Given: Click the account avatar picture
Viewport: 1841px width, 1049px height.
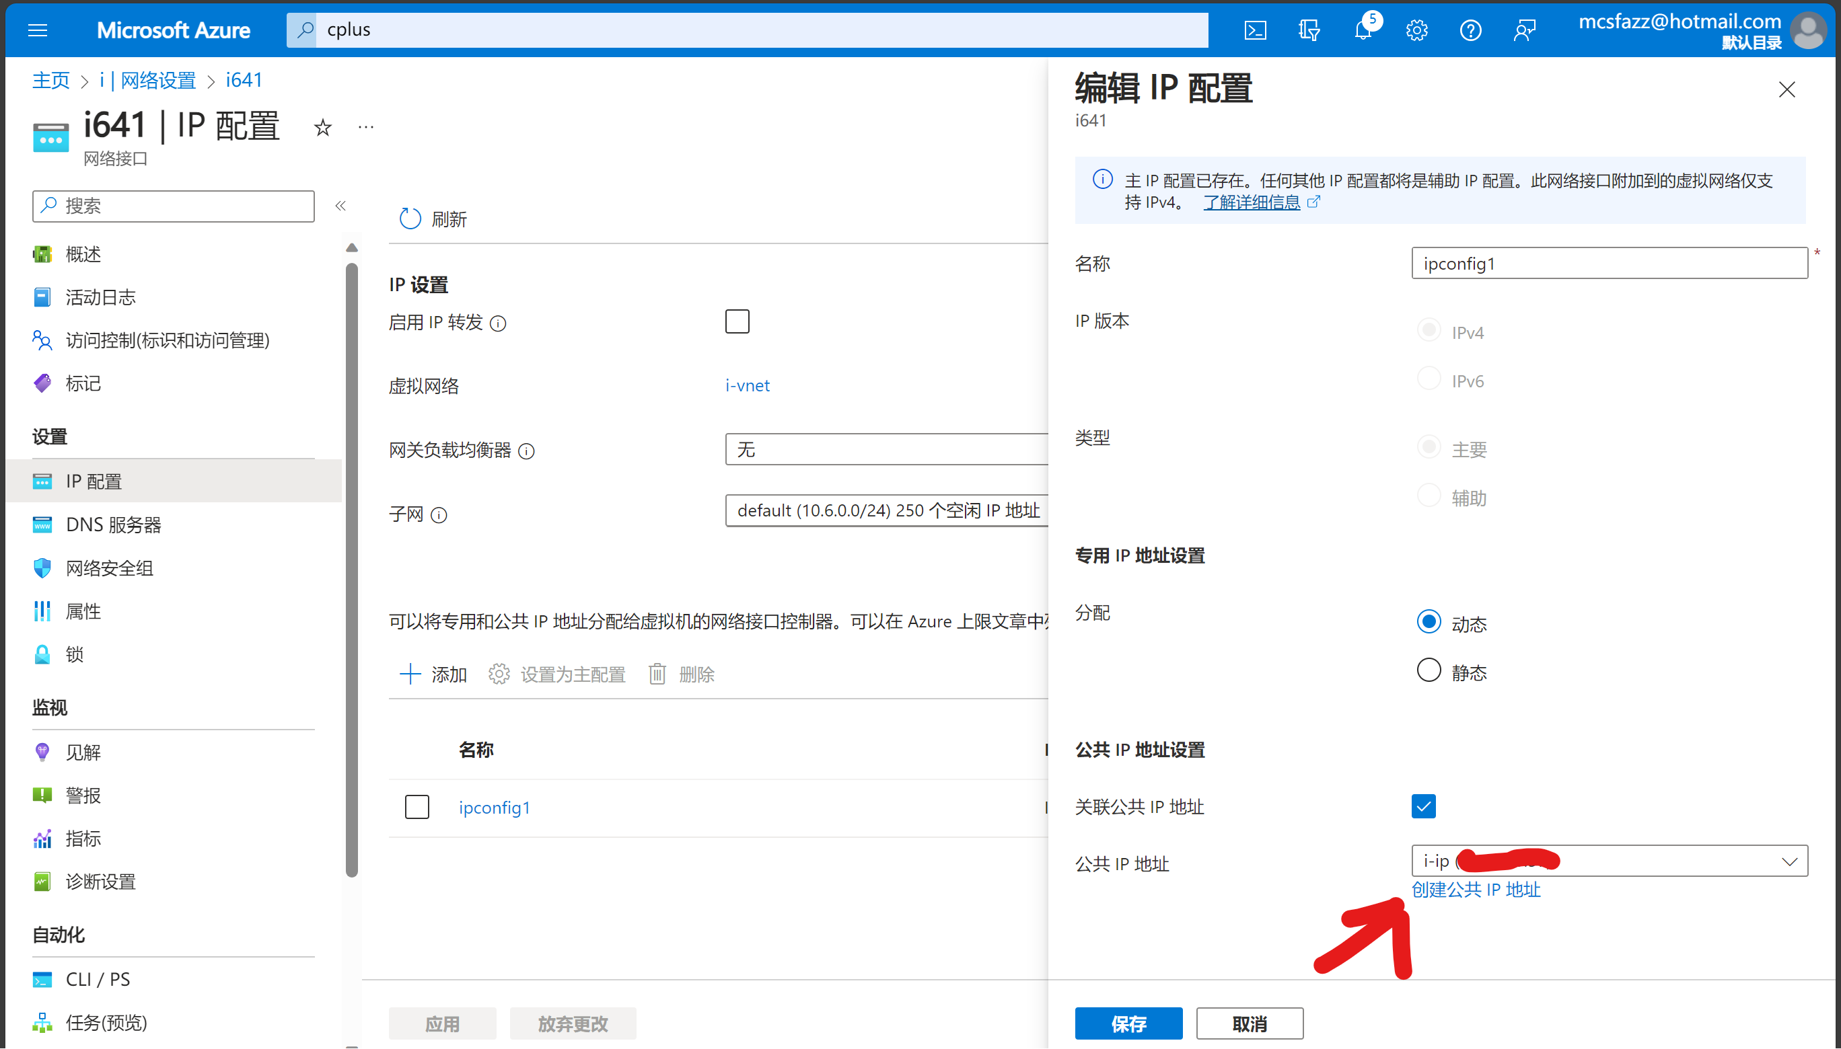Looking at the screenshot, I should (x=1808, y=30).
